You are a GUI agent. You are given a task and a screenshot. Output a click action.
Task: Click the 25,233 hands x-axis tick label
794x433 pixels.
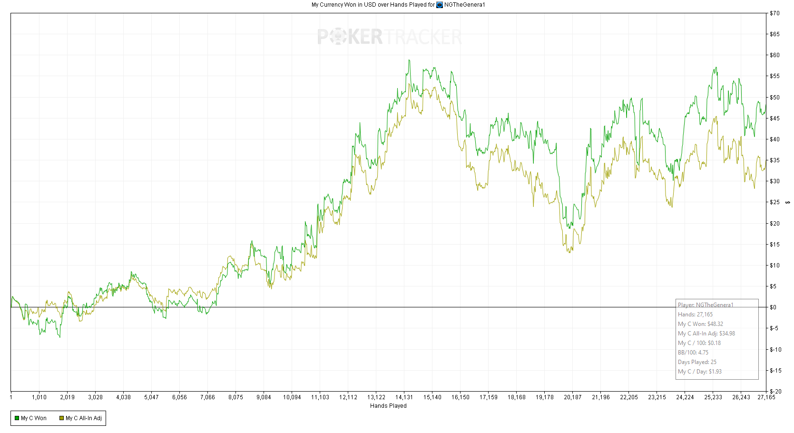point(713,397)
